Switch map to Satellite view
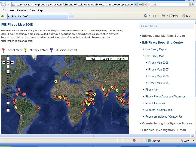The height and width of the screenshot is (147, 196). click(107, 59)
